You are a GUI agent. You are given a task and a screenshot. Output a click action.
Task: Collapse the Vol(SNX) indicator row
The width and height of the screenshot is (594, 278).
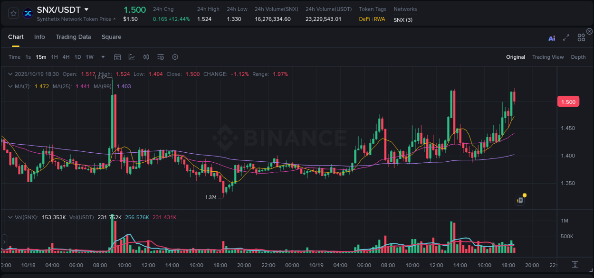[10, 217]
